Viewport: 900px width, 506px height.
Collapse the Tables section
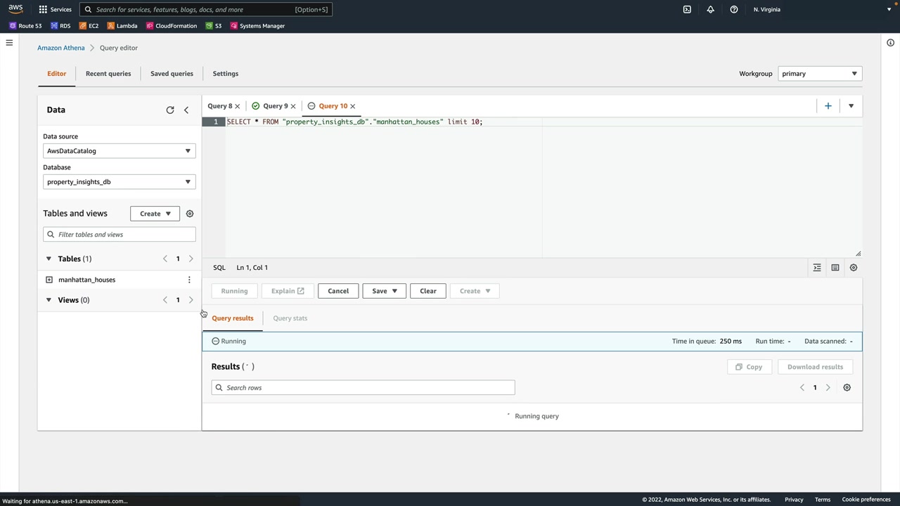tap(49, 259)
